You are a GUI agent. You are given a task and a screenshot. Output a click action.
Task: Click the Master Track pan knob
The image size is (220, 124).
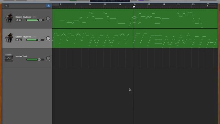click(x=48, y=58)
